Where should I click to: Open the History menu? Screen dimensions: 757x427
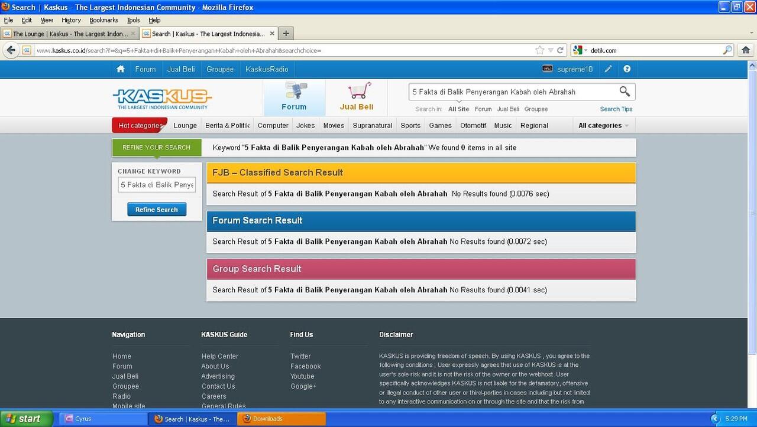[71, 20]
